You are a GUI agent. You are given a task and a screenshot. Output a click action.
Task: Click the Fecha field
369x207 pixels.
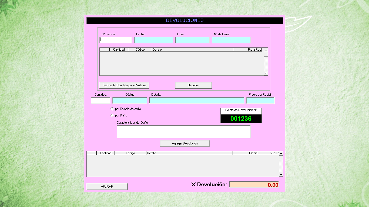(x=153, y=40)
